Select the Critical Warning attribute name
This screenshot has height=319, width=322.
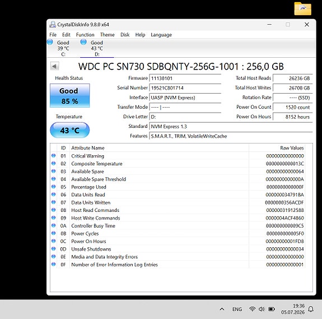pos(88,156)
